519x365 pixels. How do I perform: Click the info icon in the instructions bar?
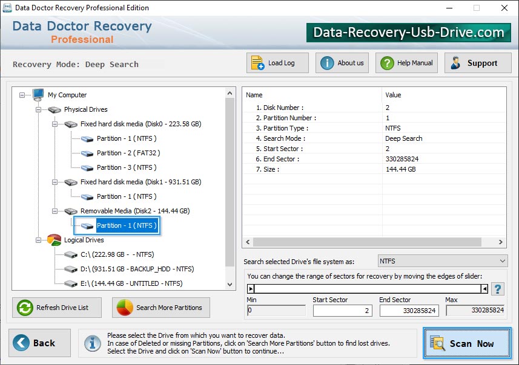[x=92, y=343]
